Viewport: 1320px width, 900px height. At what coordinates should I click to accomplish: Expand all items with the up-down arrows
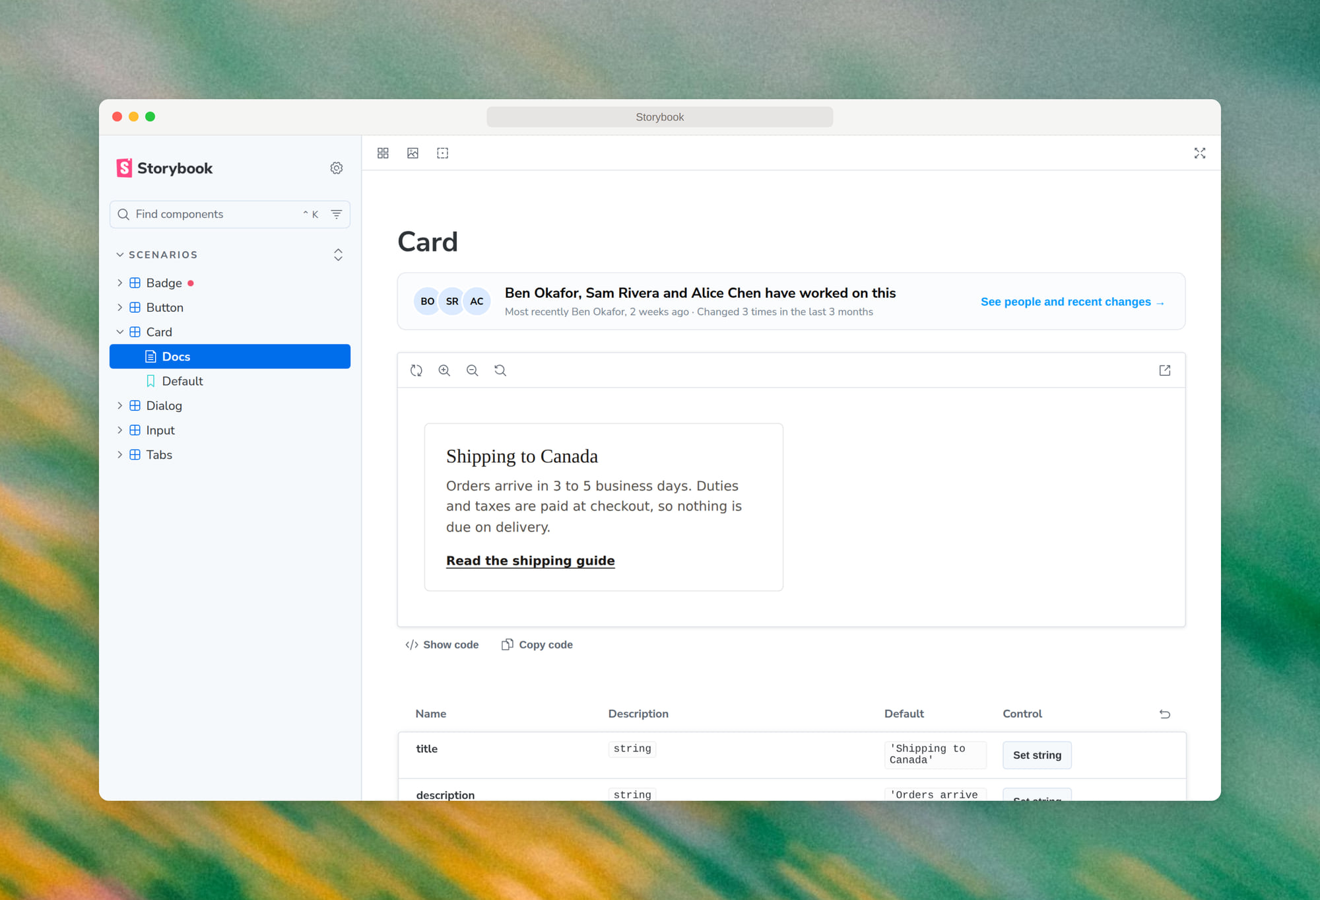tap(338, 254)
